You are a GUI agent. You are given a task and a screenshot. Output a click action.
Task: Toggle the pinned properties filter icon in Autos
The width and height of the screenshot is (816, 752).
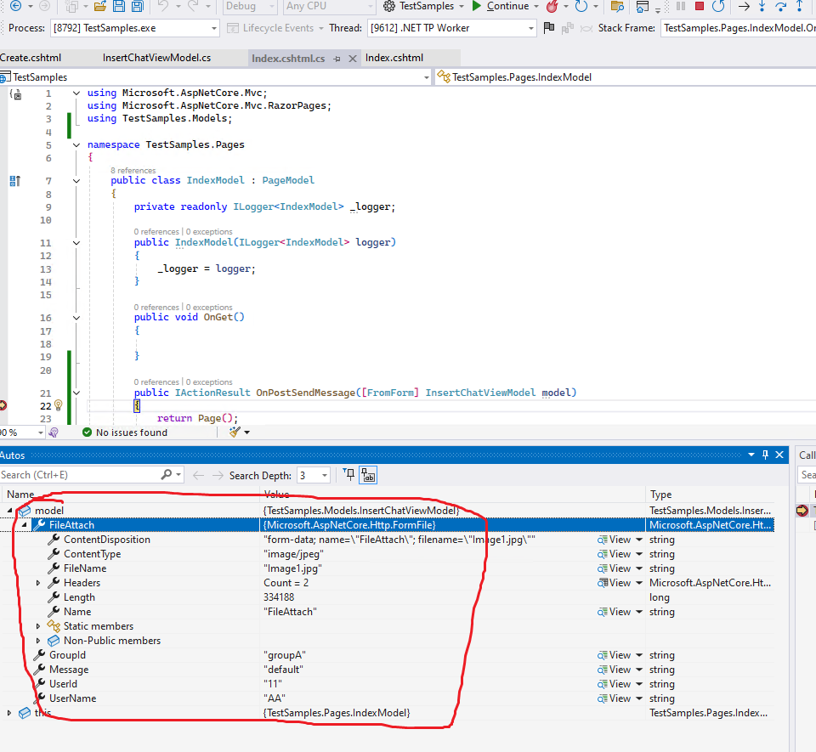tap(348, 474)
